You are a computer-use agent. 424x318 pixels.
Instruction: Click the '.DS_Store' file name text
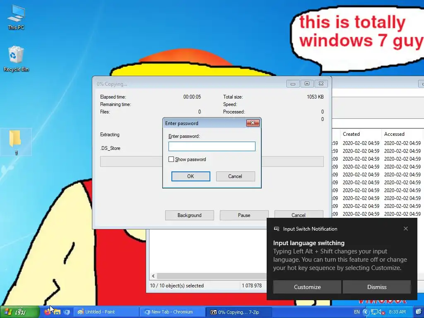point(110,148)
